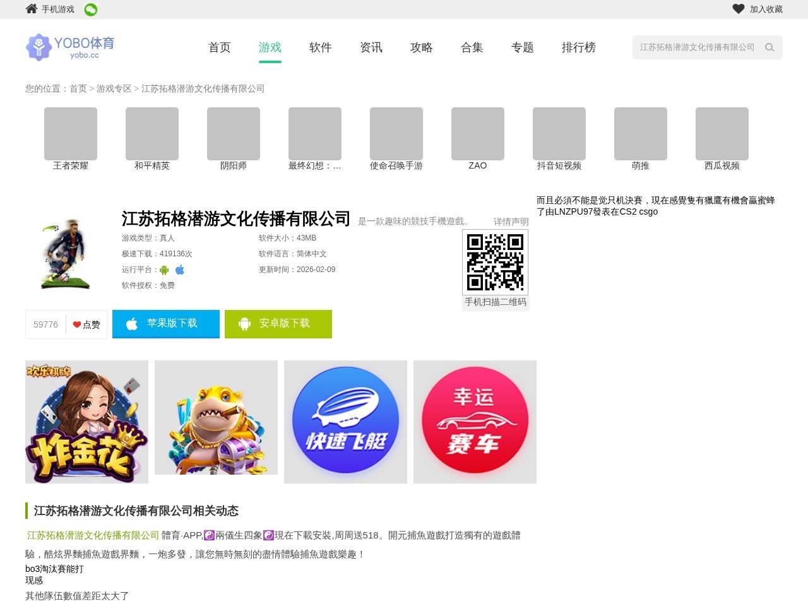This screenshot has height=606, width=808.
Task: Open the 详情声明 link
Action: 511,222
